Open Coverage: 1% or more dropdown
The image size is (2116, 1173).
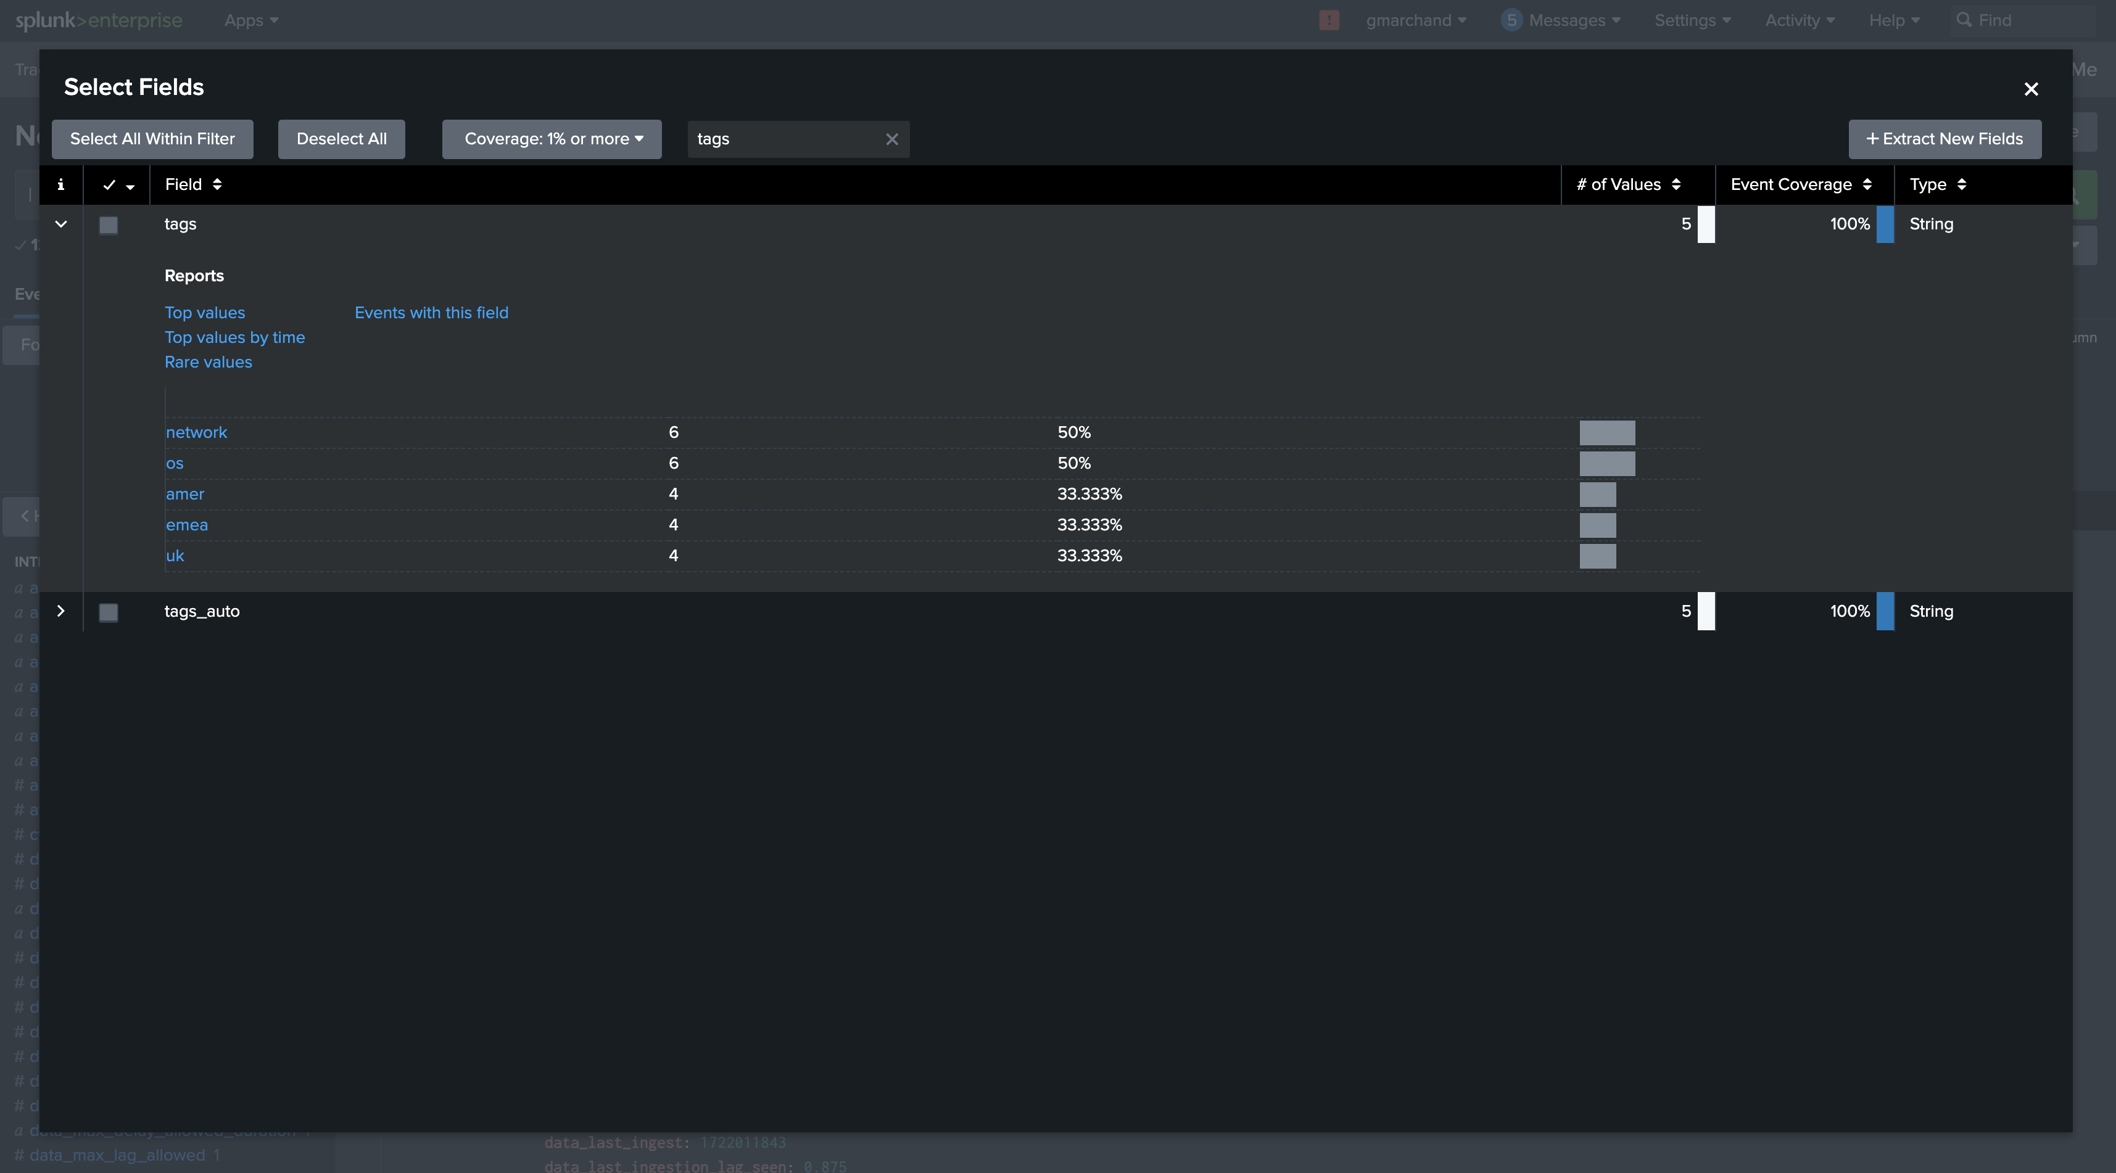pyautogui.click(x=552, y=139)
